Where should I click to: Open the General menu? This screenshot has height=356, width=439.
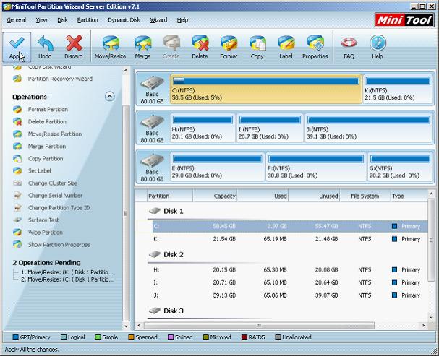pos(16,20)
